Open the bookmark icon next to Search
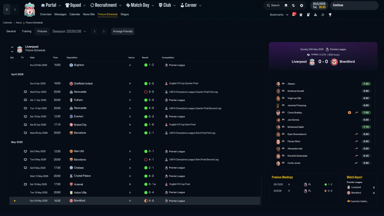This screenshot has width=384, height=216. (286, 5)
